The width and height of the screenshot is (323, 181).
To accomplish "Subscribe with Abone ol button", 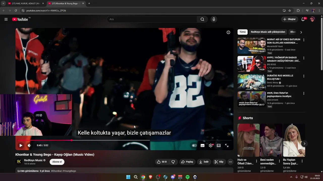I will 57,162.
